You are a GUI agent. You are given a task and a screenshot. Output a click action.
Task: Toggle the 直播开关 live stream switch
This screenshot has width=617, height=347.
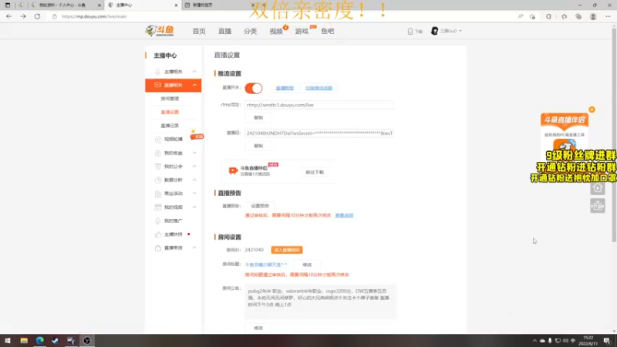[254, 88]
